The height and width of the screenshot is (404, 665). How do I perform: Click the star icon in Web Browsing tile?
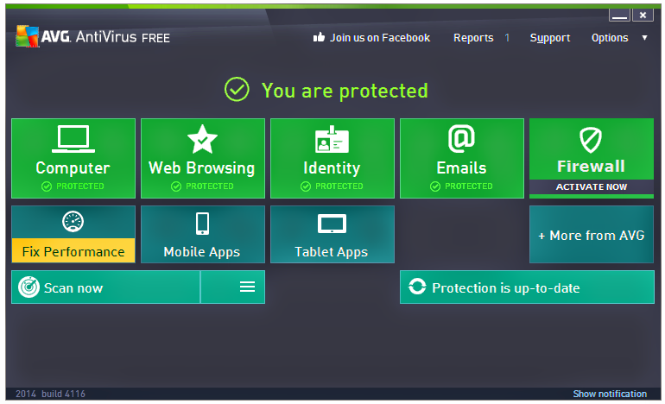coord(202,139)
